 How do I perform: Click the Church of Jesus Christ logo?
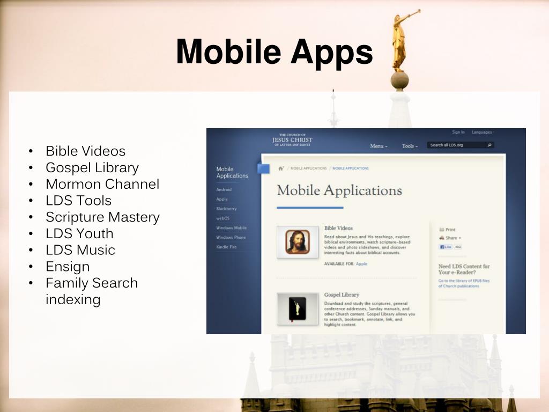tap(292, 140)
